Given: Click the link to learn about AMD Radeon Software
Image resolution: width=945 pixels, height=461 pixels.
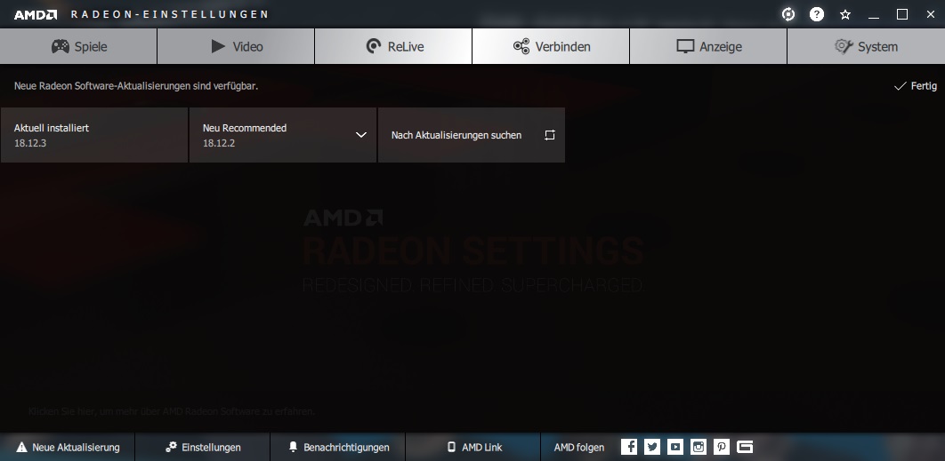Looking at the screenshot, I should (172, 411).
